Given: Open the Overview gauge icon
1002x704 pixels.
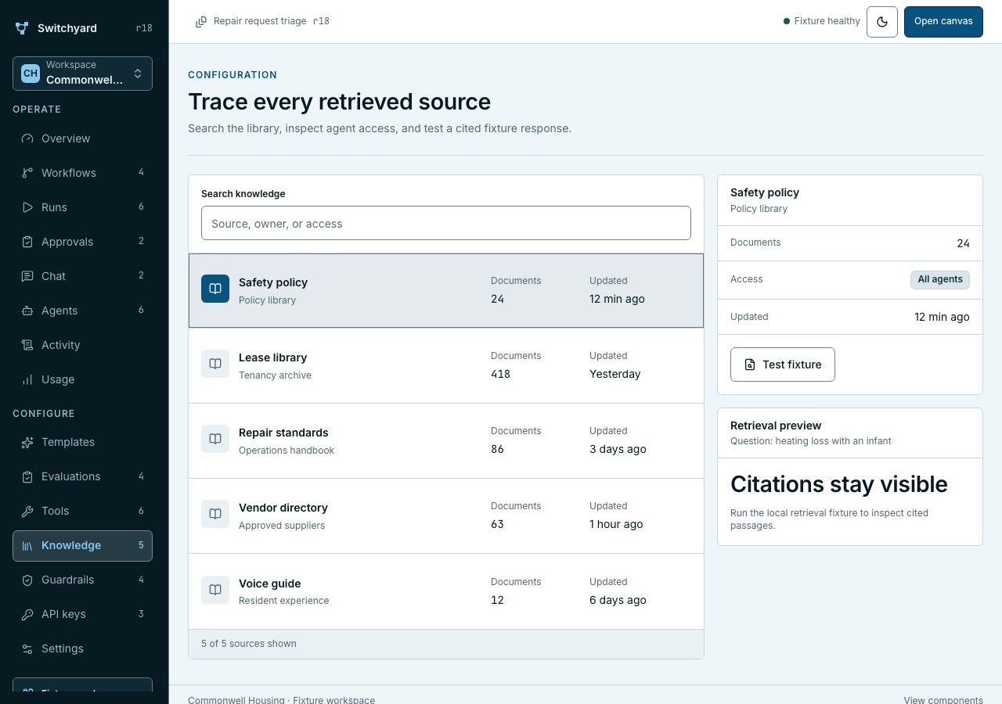Looking at the screenshot, I should pos(27,138).
